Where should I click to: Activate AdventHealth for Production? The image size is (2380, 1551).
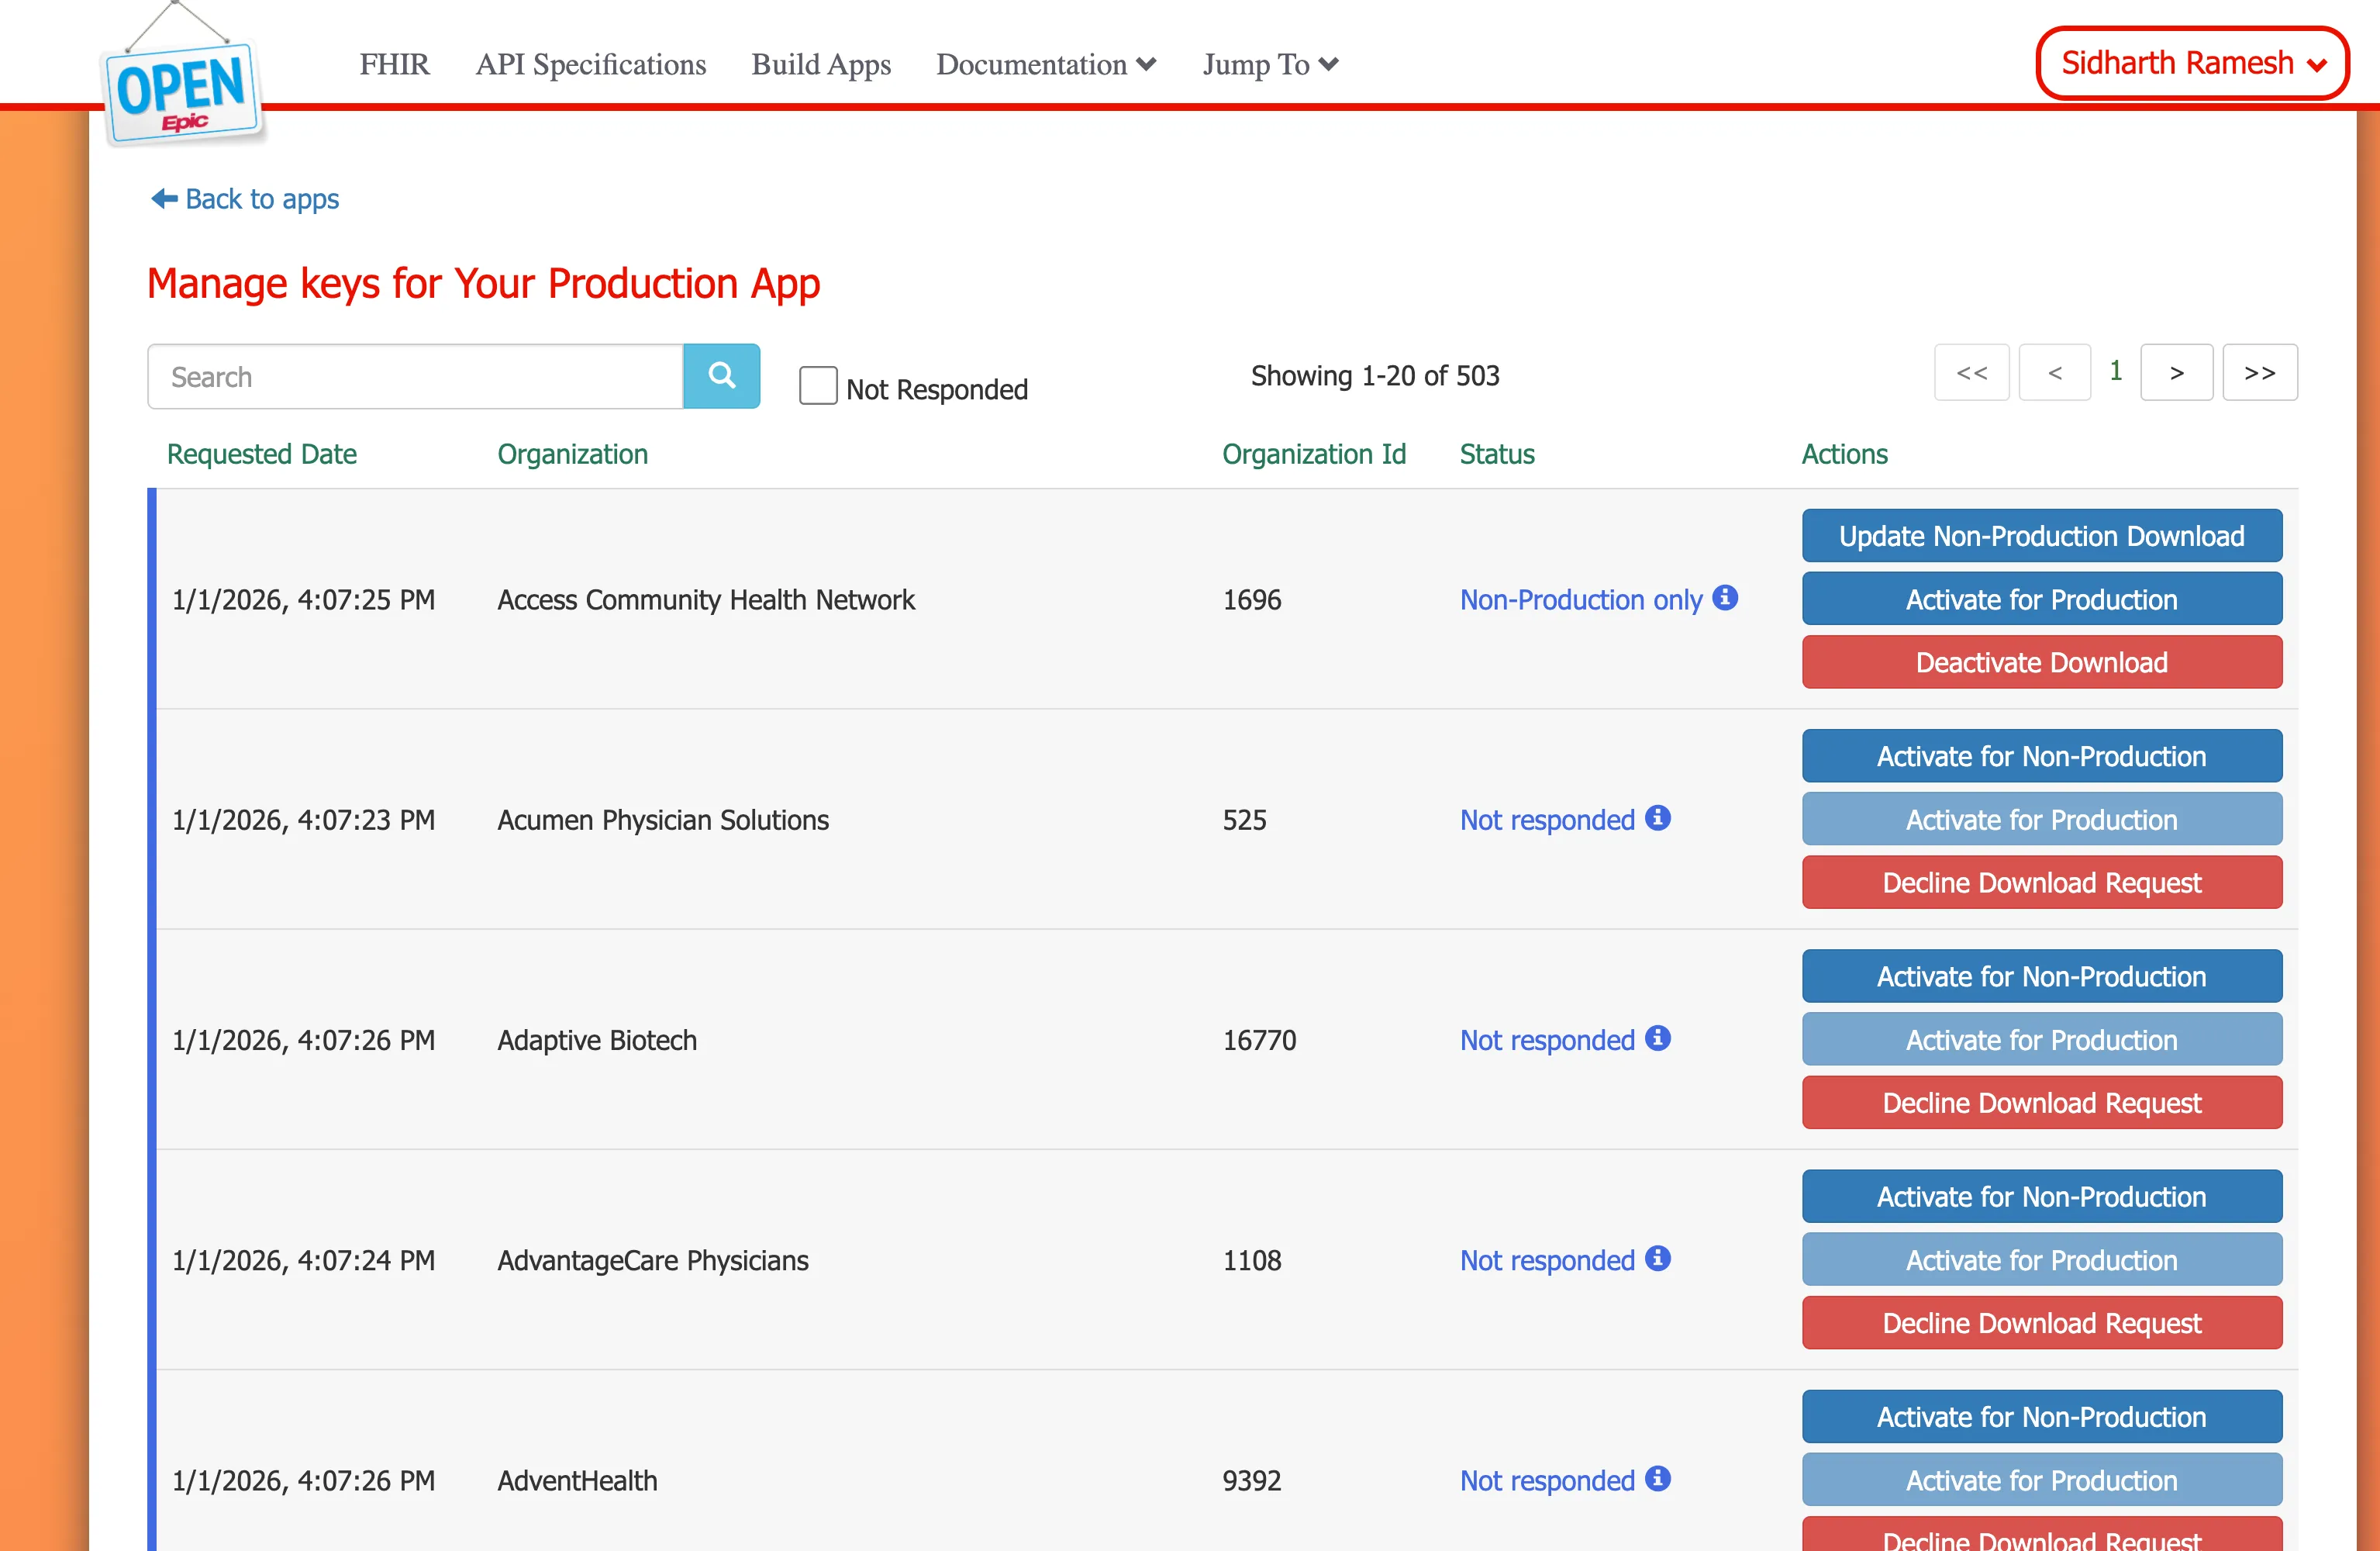click(2042, 1479)
